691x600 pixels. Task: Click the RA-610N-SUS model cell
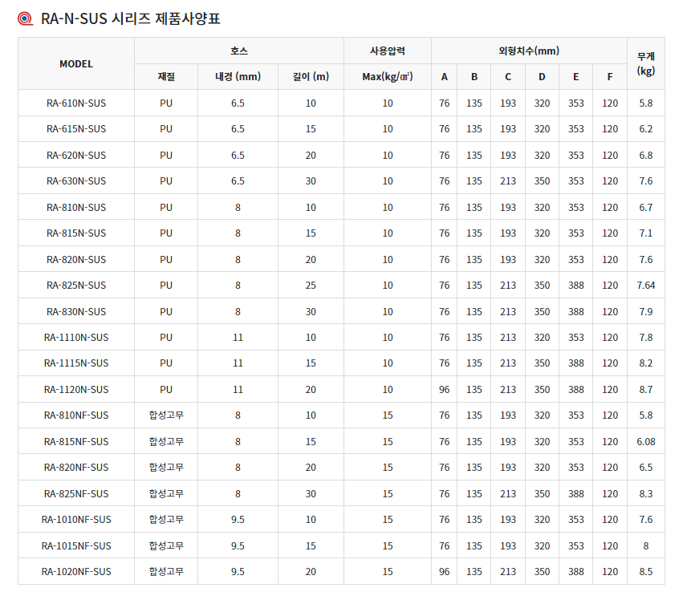[x=76, y=103]
